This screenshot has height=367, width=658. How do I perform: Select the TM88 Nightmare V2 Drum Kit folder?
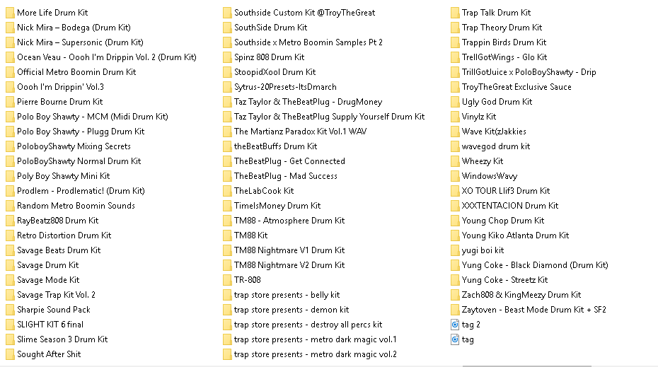[x=284, y=265]
